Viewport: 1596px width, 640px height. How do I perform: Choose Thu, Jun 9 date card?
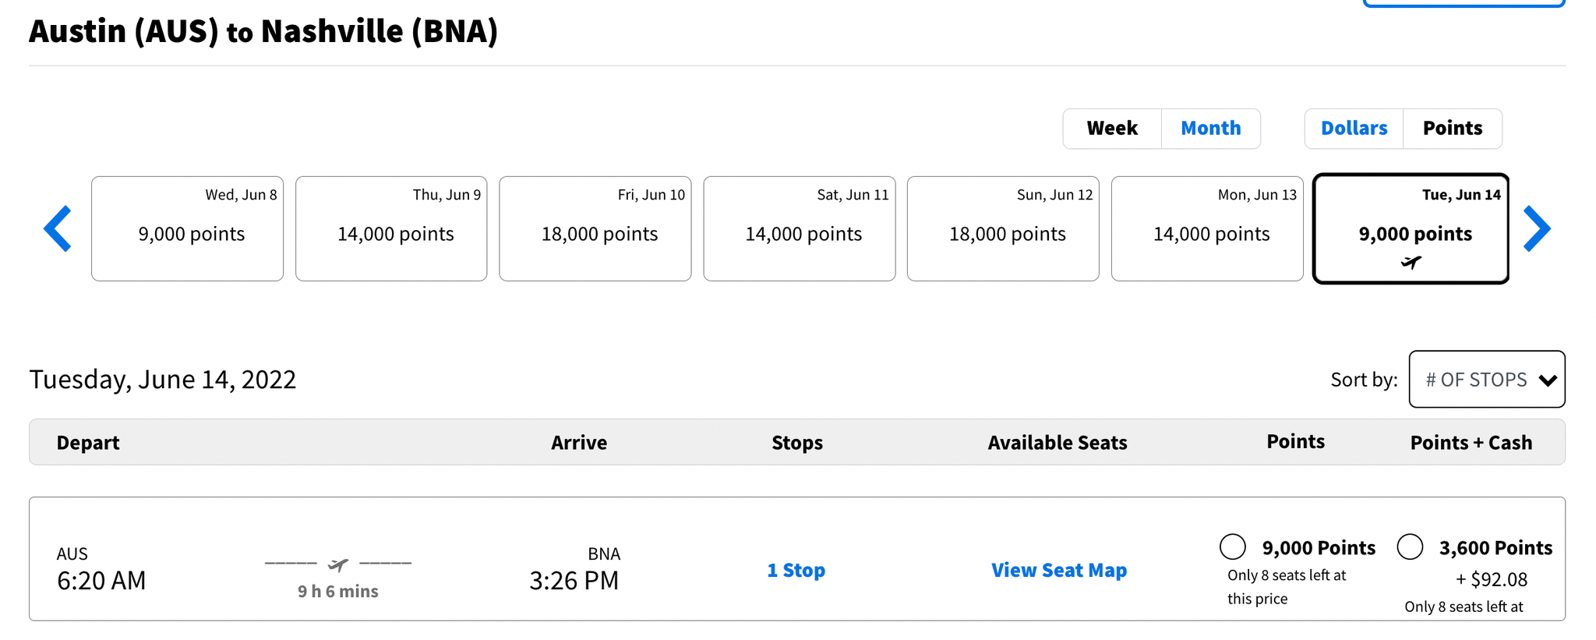[391, 229]
